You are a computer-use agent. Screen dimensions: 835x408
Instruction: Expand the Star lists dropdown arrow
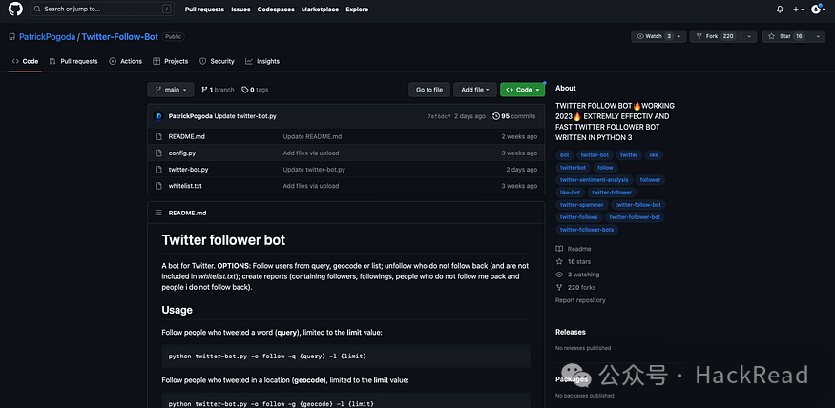point(818,36)
